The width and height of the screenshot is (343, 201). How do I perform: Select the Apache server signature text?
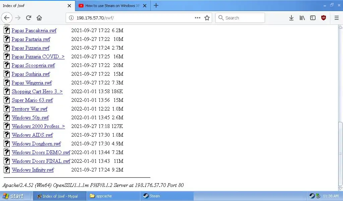[93, 185]
